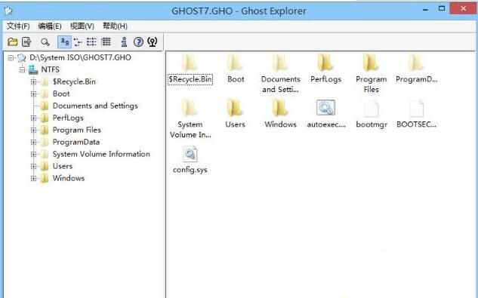
Task: Switch to List view
Action: (x=91, y=41)
